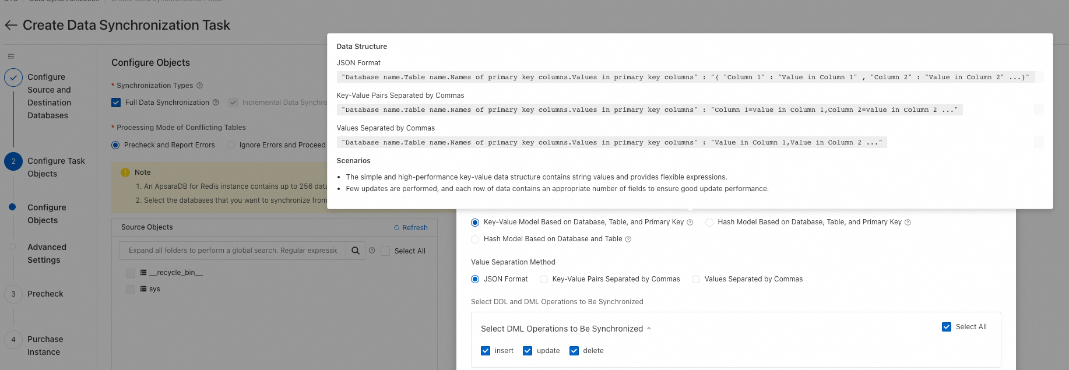This screenshot has width=1069, height=370.
Task: Click help icon after Key-Value Model option
Action: pyautogui.click(x=690, y=223)
